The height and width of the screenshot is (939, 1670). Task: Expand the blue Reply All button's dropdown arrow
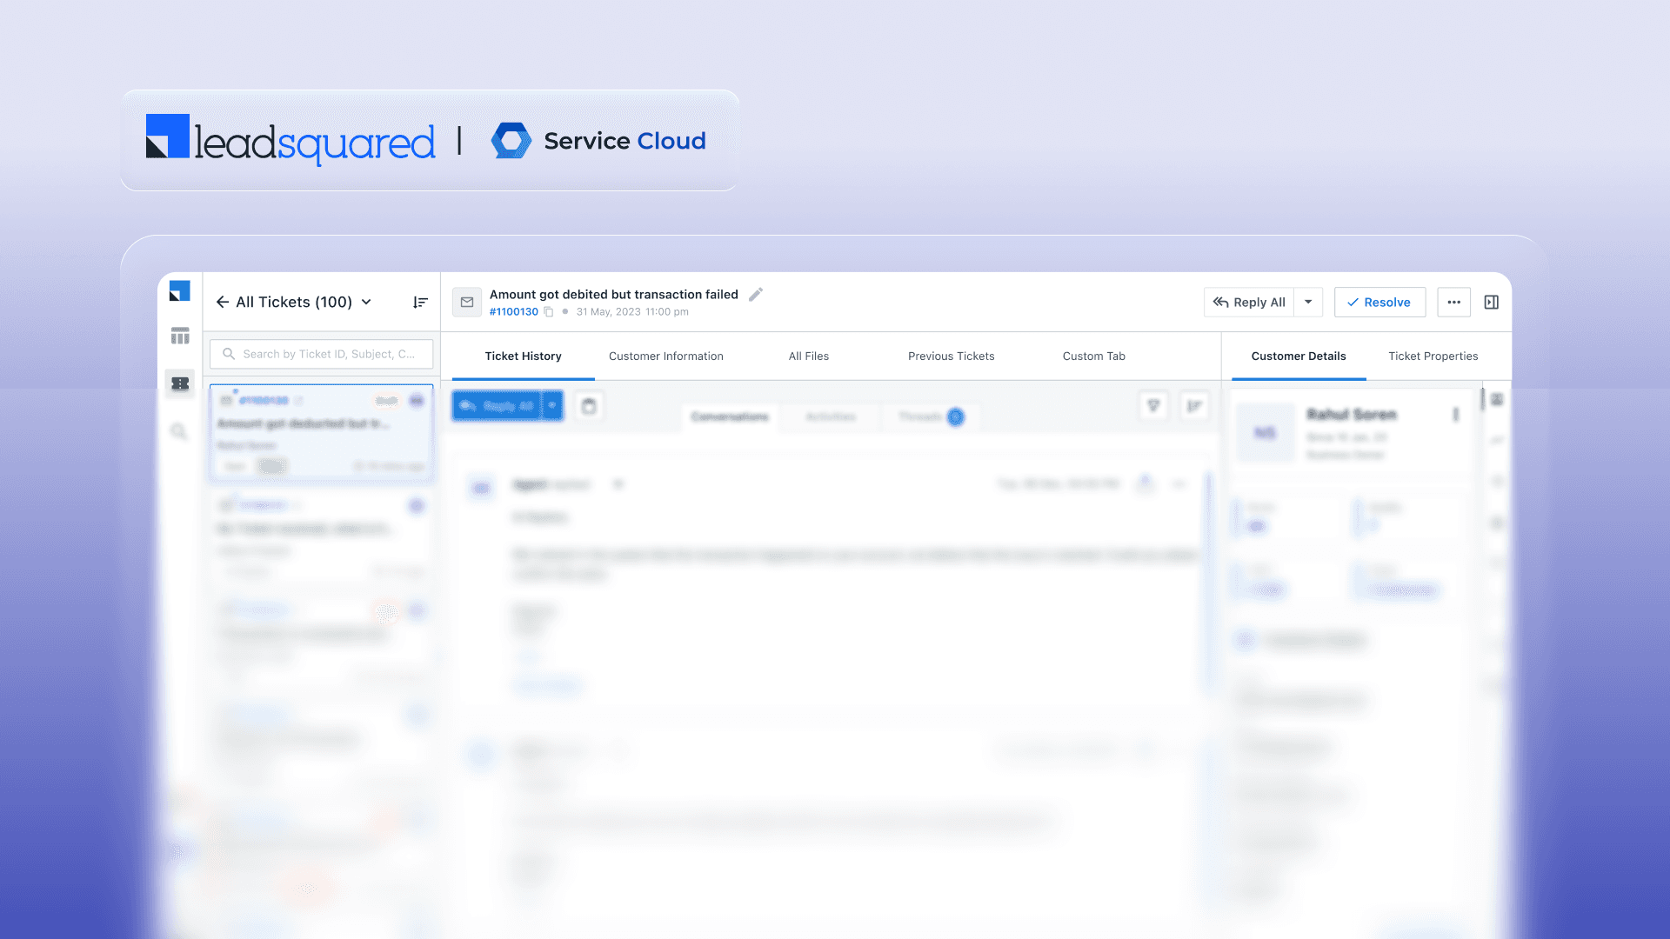(552, 406)
